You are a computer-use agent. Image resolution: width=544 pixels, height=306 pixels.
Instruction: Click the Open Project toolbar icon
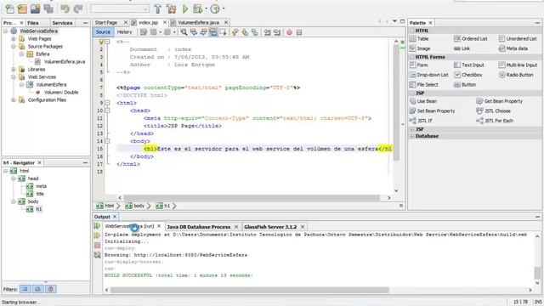pos(35,8)
